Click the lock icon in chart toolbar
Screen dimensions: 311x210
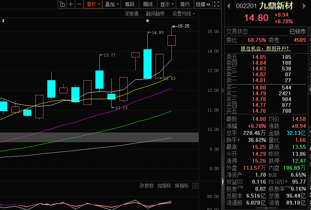coord(62,4)
